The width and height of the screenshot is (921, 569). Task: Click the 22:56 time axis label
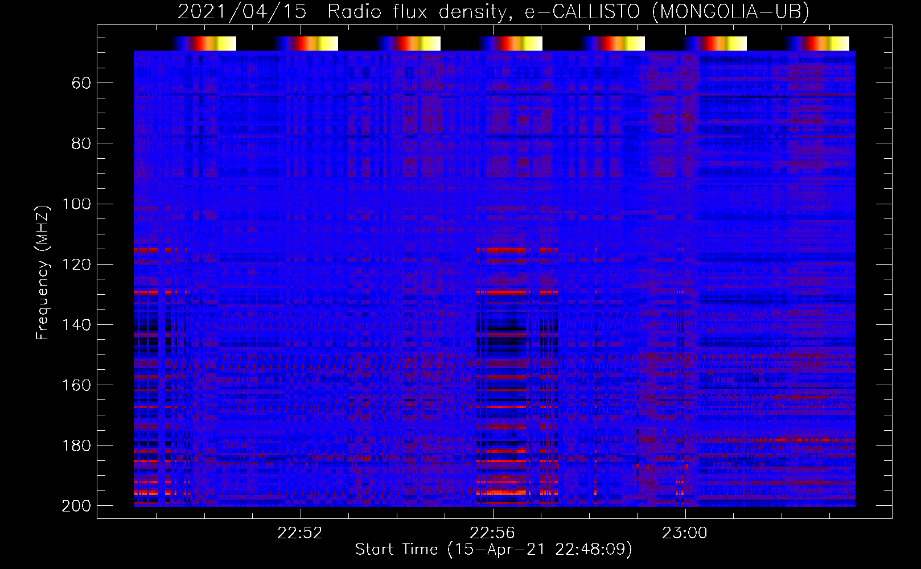coord(492,533)
